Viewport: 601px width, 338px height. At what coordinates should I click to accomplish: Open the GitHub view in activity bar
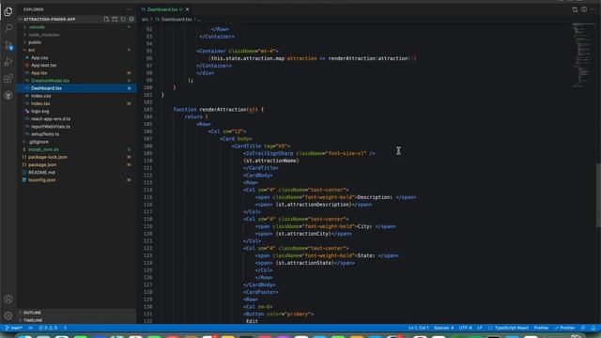[x=8, y=95]
